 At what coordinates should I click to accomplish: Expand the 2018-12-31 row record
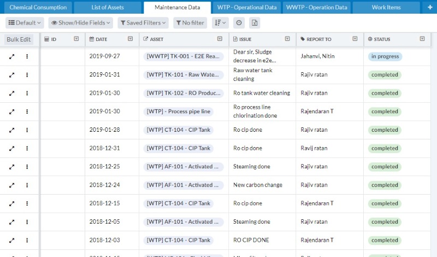(x=11, y=148)
